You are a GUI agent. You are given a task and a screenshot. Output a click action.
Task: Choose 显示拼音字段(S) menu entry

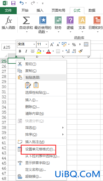pyautogui.click(x=41, y=163)
